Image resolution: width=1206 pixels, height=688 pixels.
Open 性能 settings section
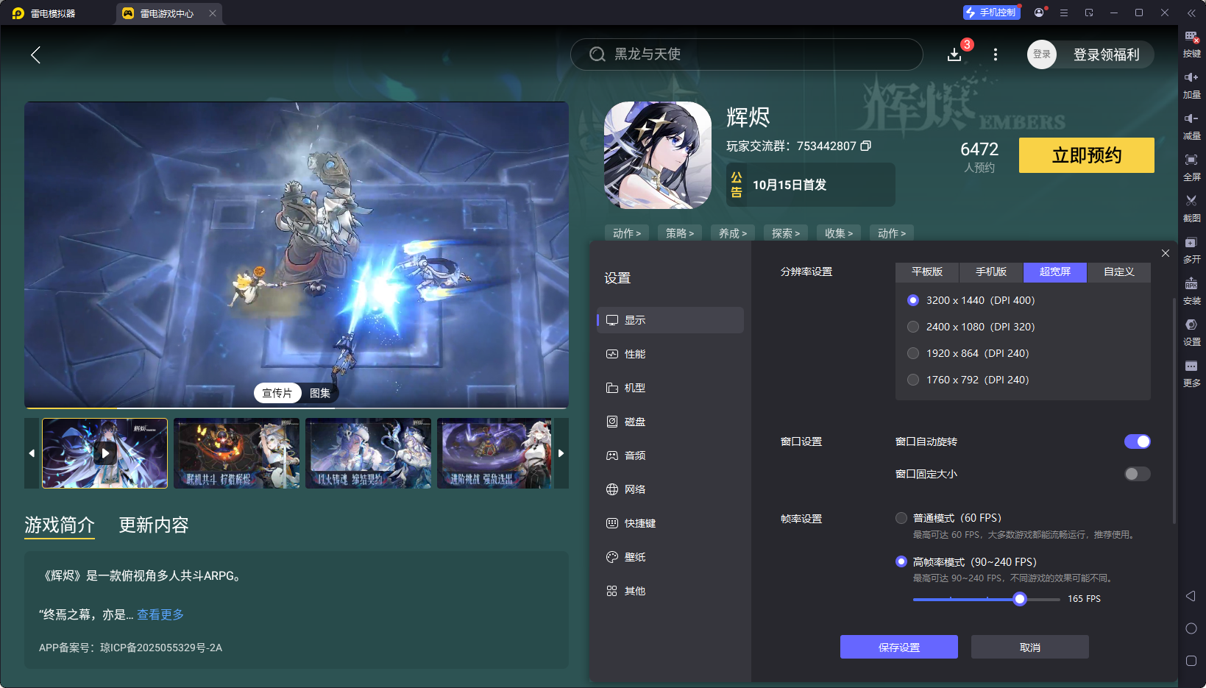point(670,354)
